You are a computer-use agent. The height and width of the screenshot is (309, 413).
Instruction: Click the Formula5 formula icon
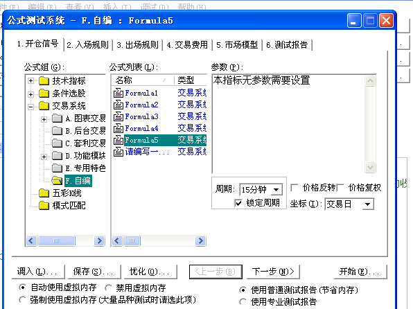tap(118, 140)
